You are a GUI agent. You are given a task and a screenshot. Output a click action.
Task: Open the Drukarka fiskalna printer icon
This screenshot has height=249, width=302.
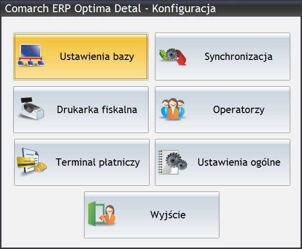click(31, 109)
